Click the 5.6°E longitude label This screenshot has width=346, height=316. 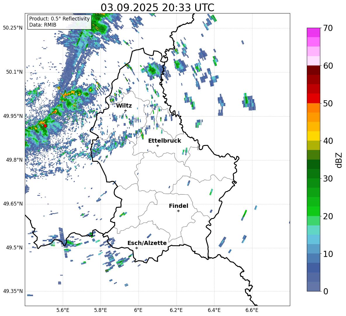[63, 310]
